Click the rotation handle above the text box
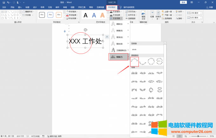216x138 pixels. tap(85, 30)
